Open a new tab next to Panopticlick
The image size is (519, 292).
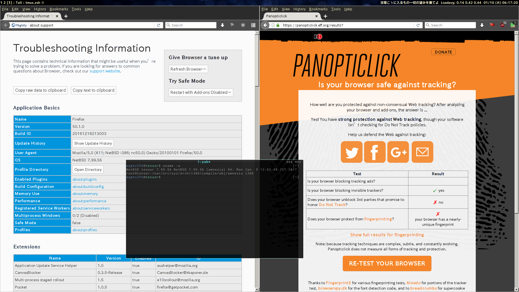tap(325, 16)
